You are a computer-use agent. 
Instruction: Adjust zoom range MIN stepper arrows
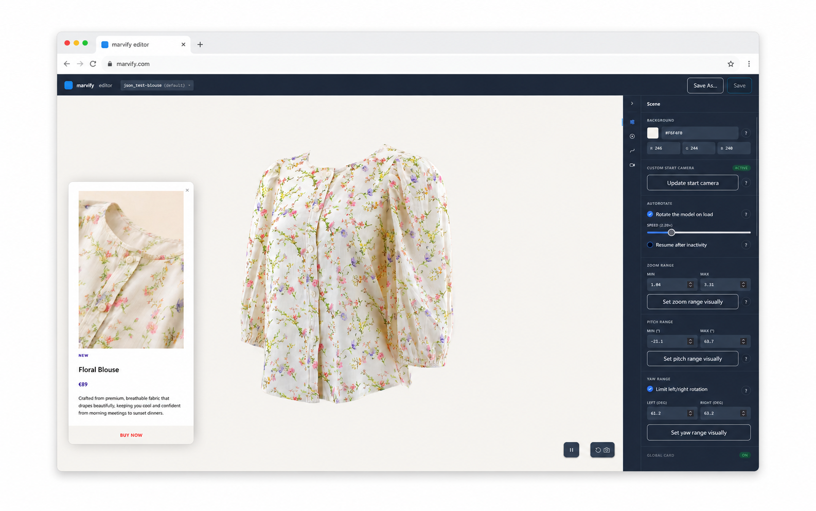[x=690, y=284]
